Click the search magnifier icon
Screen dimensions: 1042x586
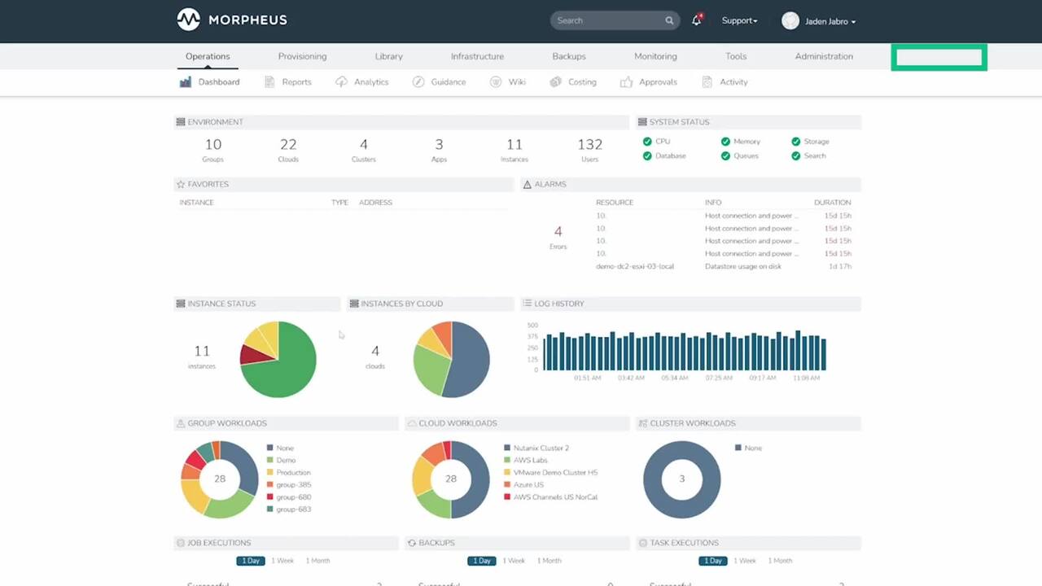[x=669, y=21]
